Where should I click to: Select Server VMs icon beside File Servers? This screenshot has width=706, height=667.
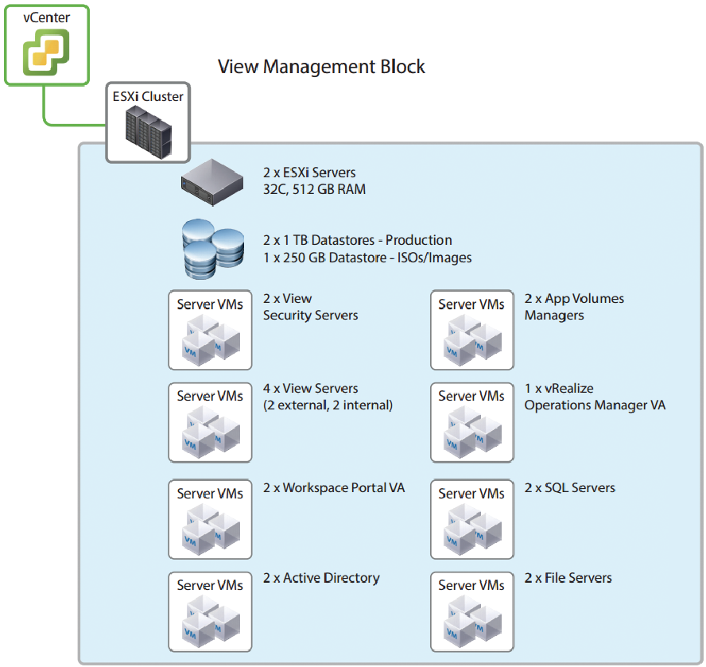point(472,612)
